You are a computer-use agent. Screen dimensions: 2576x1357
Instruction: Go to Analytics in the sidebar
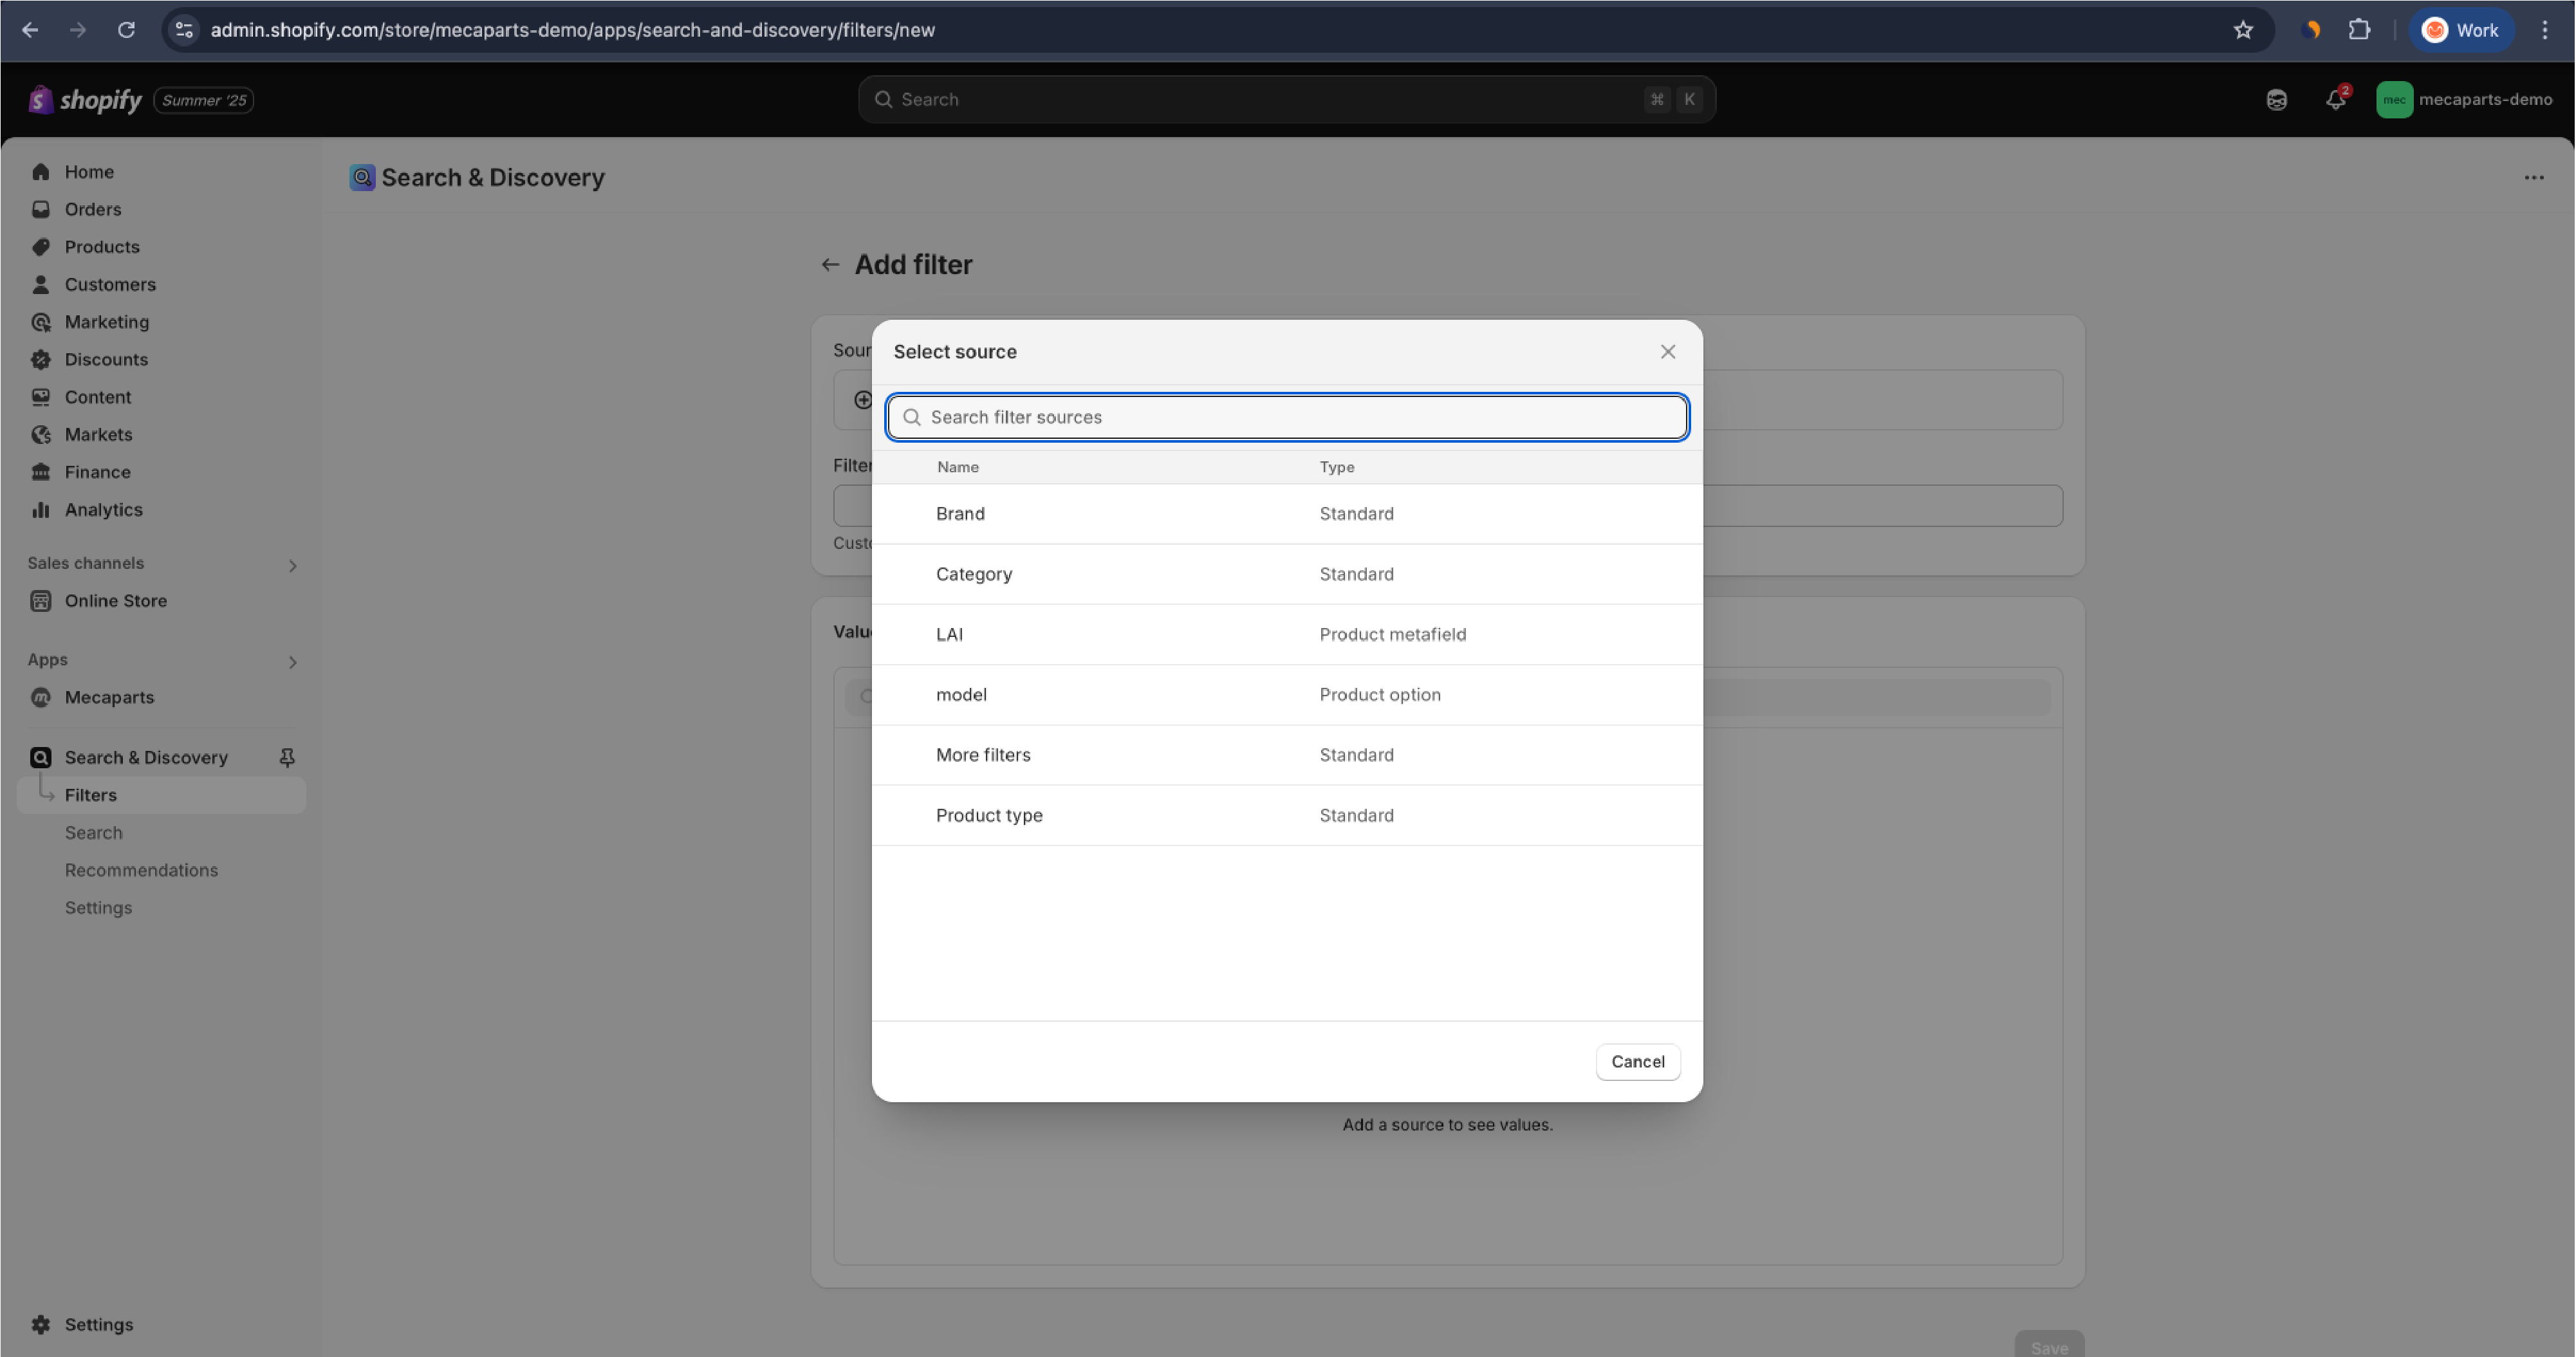[103, 510]
